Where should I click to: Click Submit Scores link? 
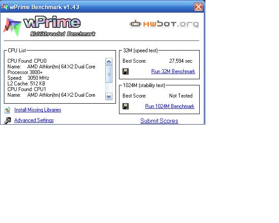pyautogui.click(x=159, y=121)
